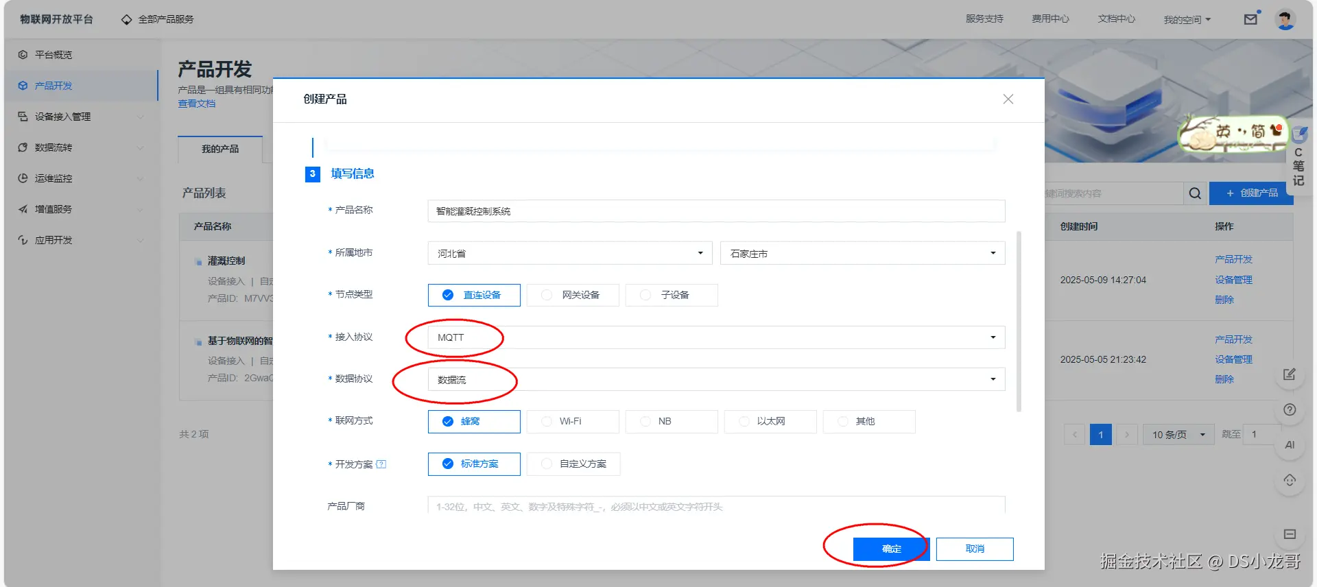This screenshot has width=1317, height=587.
Task: Click the help icon next to 开发方案
Action: [x=381, y=464]
